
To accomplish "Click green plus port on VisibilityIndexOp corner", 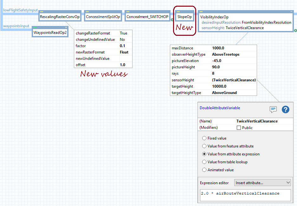I will point(295,31).
